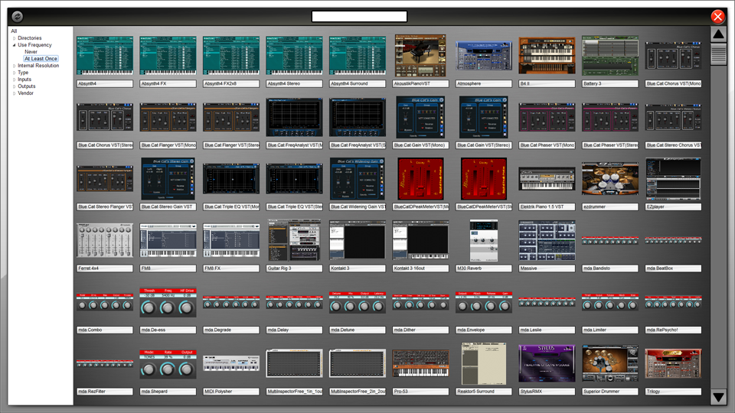Select the Battery 3 plugin thumbnail

click(x=610, y=56)
